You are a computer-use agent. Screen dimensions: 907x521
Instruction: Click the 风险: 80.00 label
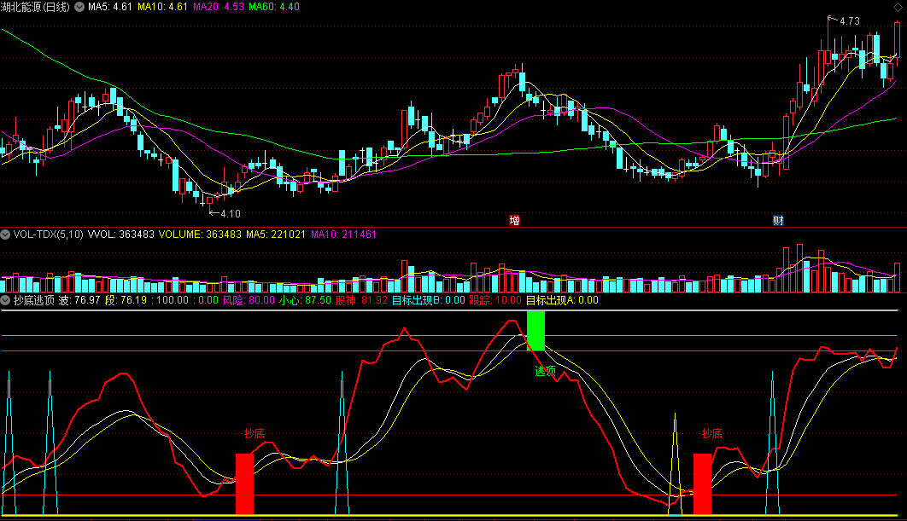click(249, 300)
